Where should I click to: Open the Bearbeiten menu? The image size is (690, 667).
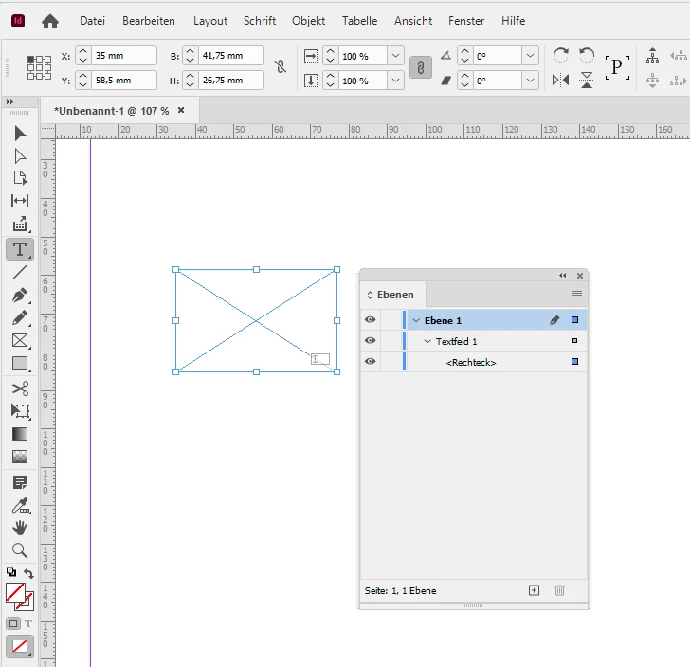(x=149, y=21)
